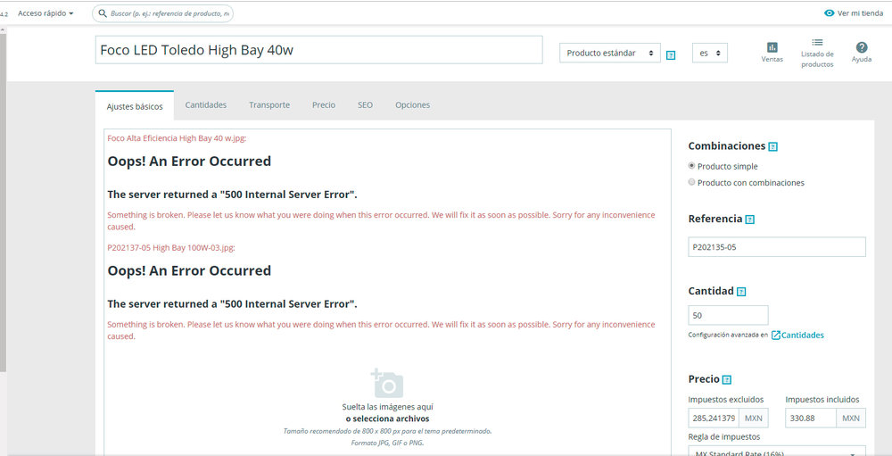Viewport: 892px width, 456px height.
Task: Click the product name field
Action: (x=319, y=50)
